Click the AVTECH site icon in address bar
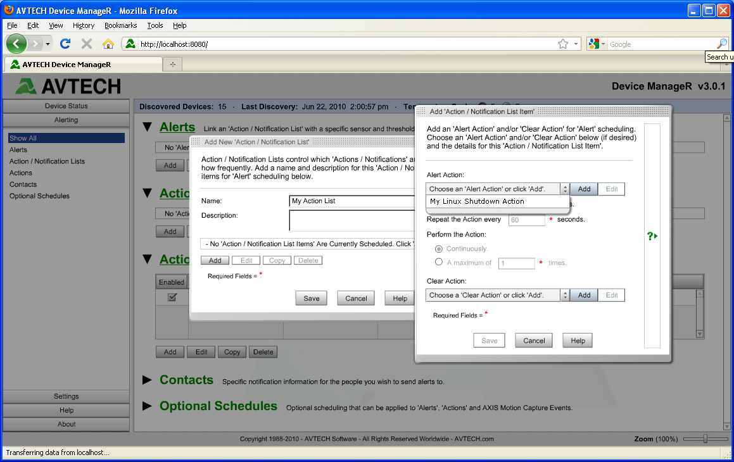This screenshot has height=462, width=734. [130, 44]
